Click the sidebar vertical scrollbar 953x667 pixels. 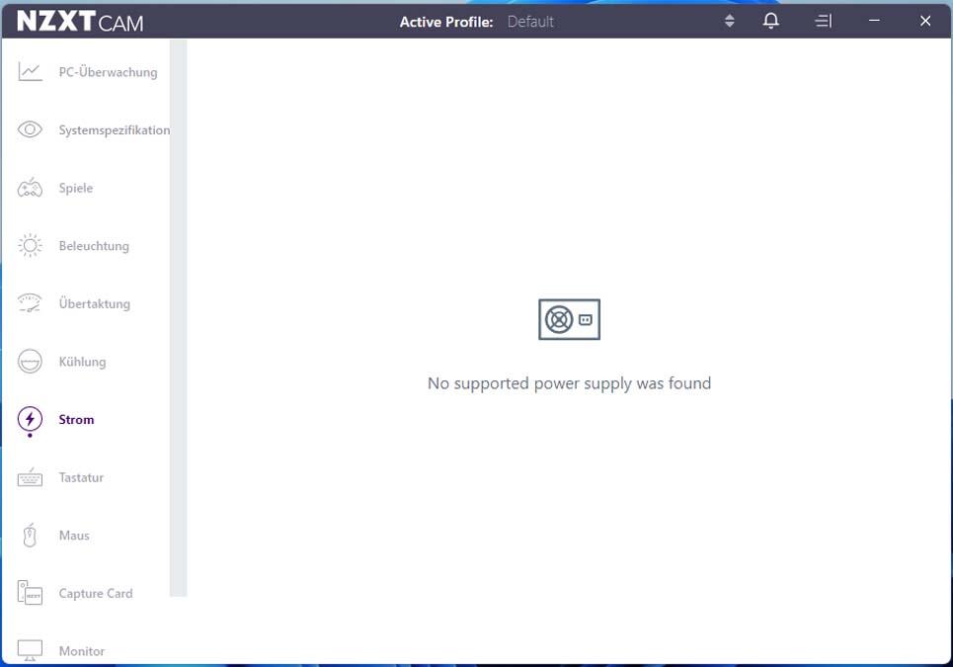tap(178, 318)
